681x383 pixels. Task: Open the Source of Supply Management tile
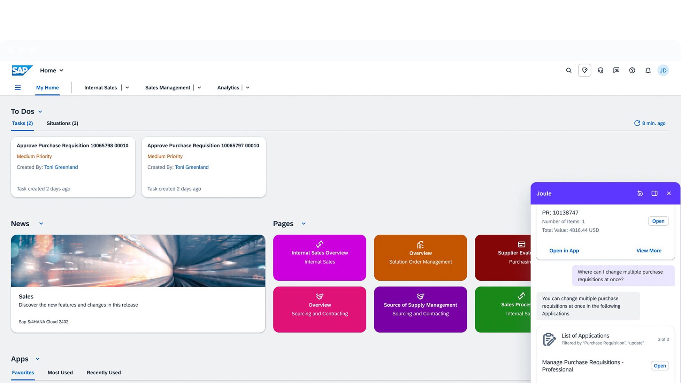(420, 309)
